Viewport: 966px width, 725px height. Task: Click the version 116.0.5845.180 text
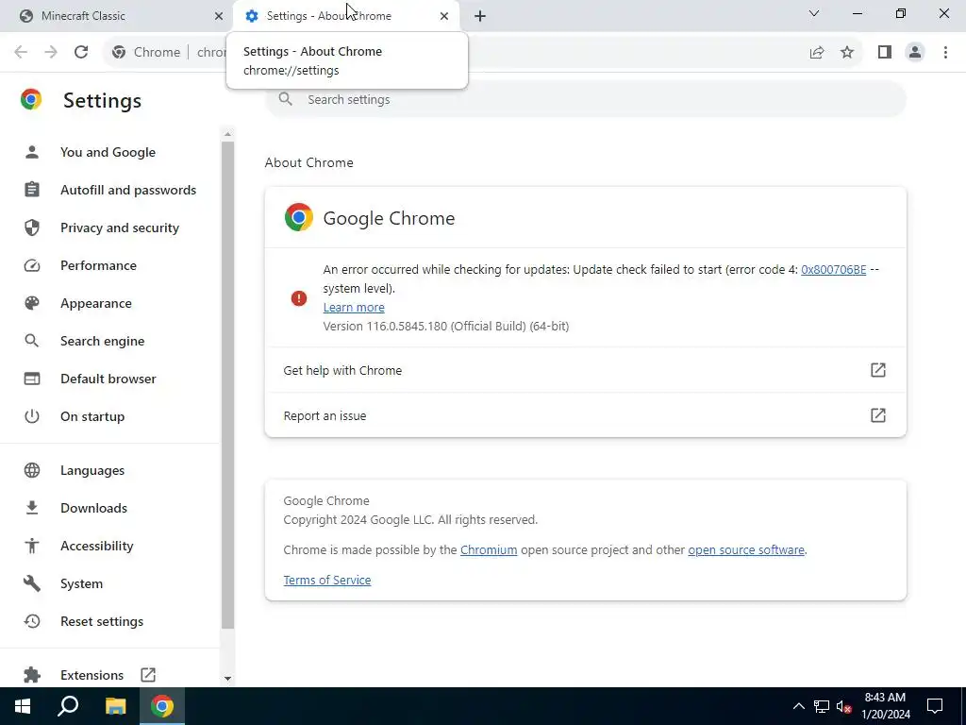(446, 326)
